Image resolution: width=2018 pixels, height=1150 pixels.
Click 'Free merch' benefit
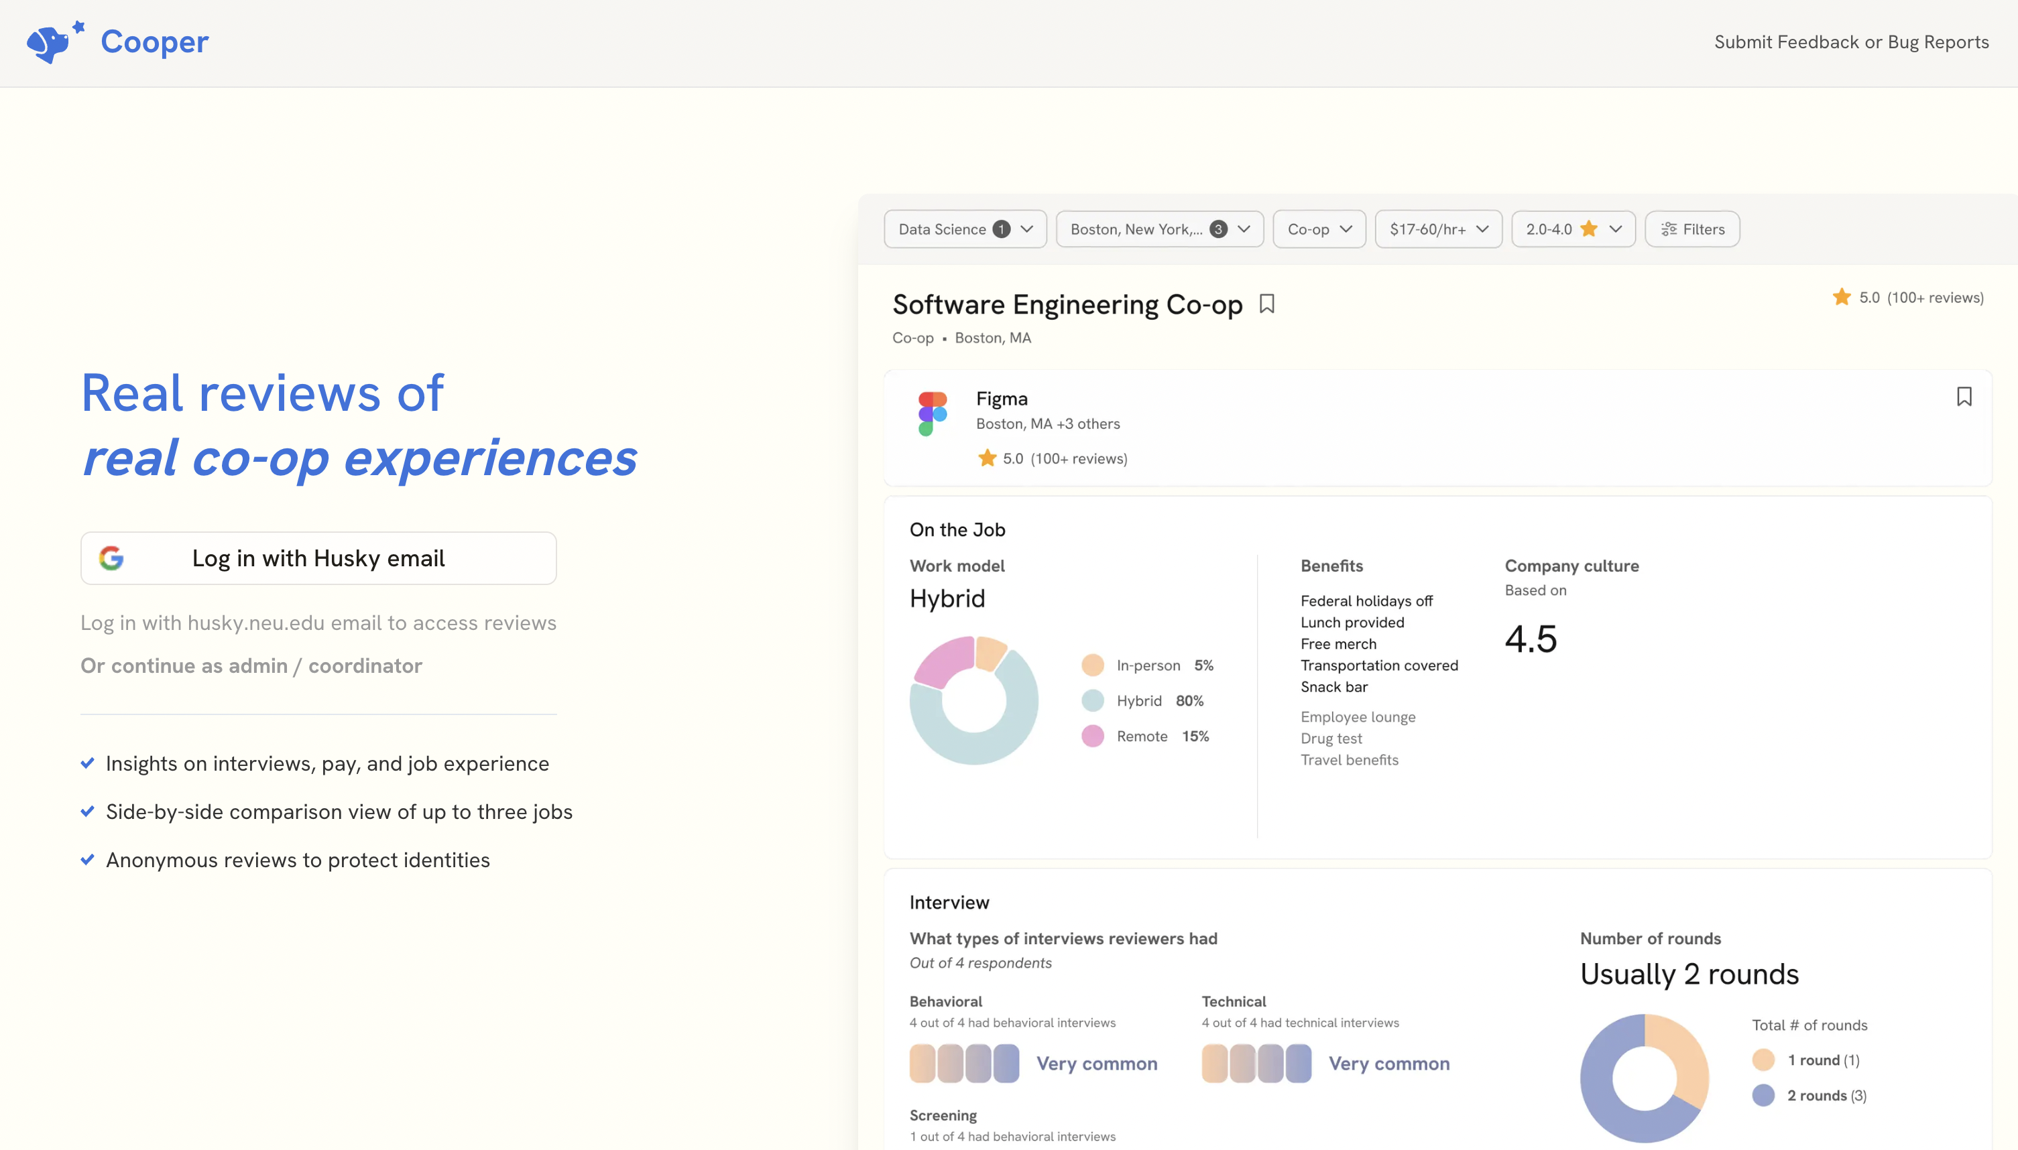tap(1338, 644)
